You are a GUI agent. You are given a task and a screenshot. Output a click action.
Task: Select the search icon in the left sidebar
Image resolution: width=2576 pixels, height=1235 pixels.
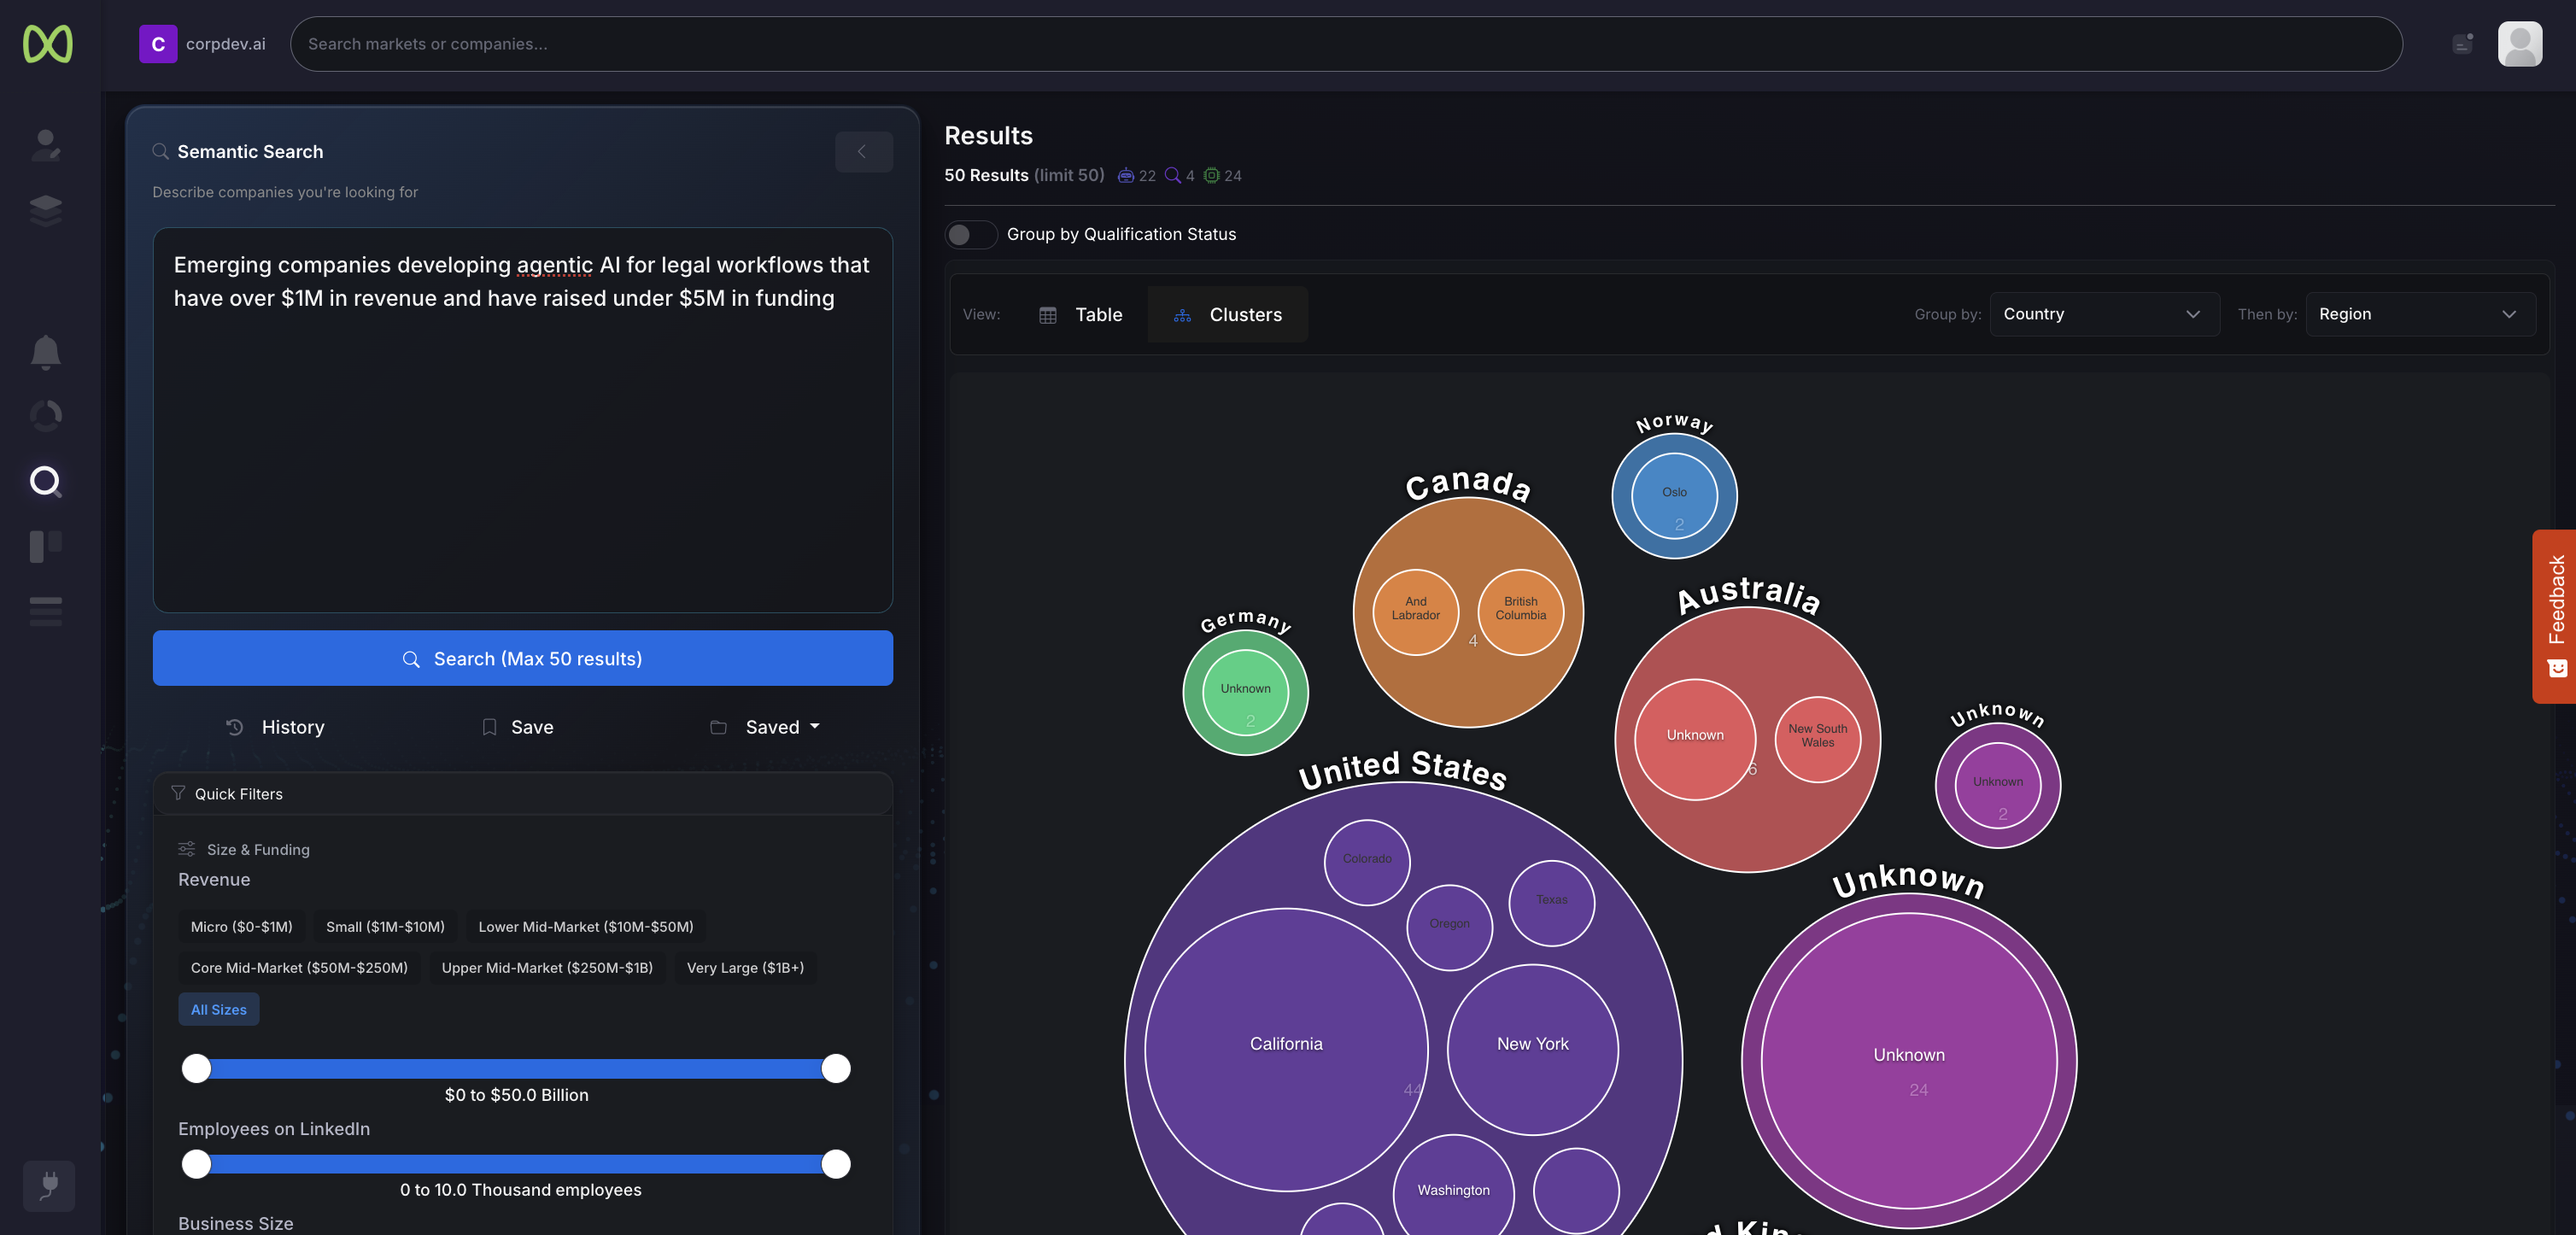(x=46, y=481)
